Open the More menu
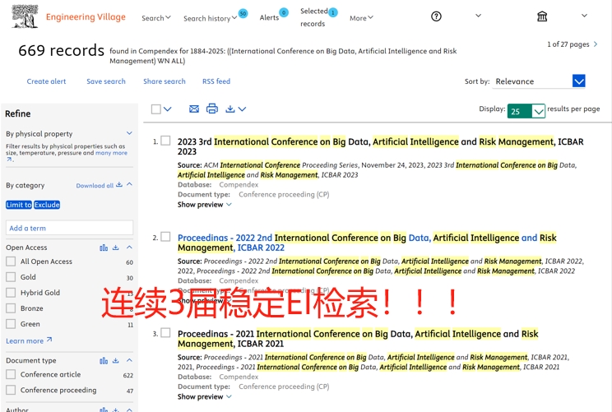This screenshot has height=412, width=612. [x=361, y=18]
